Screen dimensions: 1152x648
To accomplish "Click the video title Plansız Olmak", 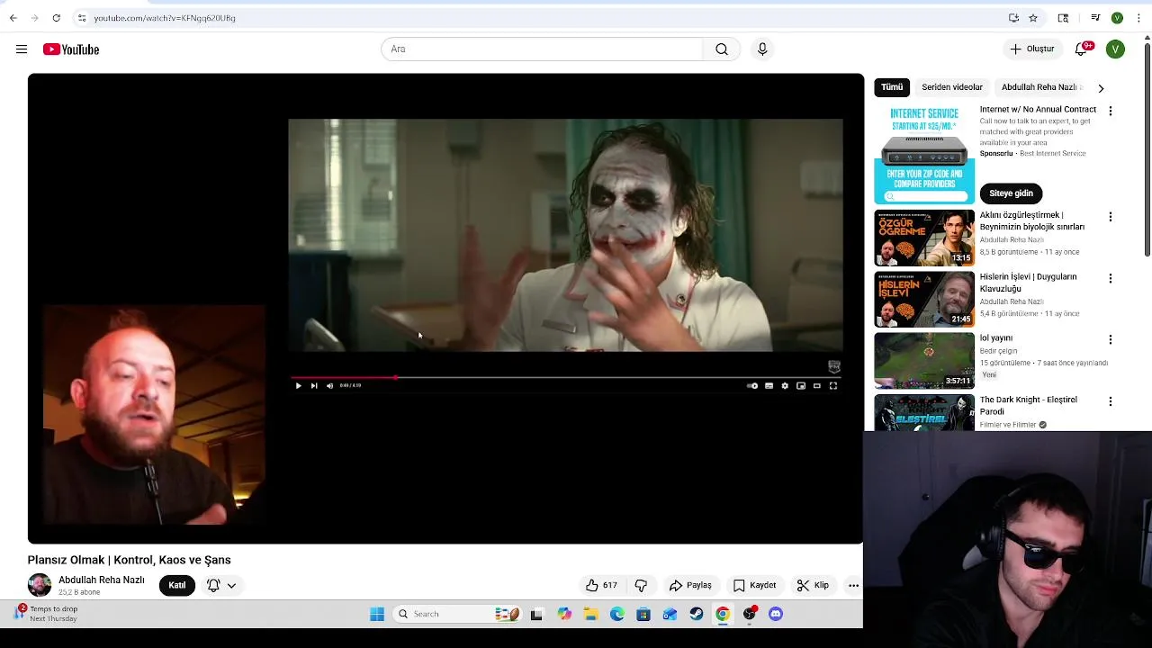I will 129,560.
